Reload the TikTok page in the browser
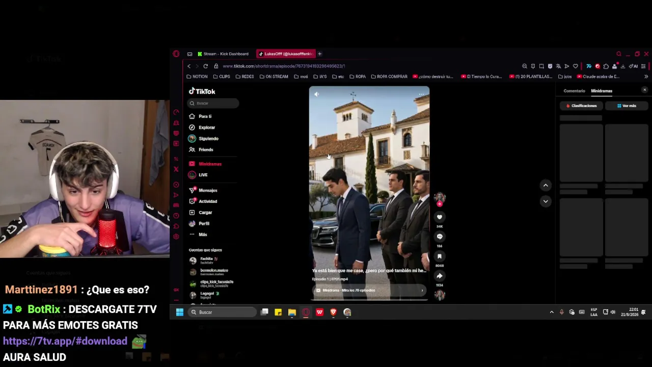This screenshot has height=367, width=652. click(205, 66)
